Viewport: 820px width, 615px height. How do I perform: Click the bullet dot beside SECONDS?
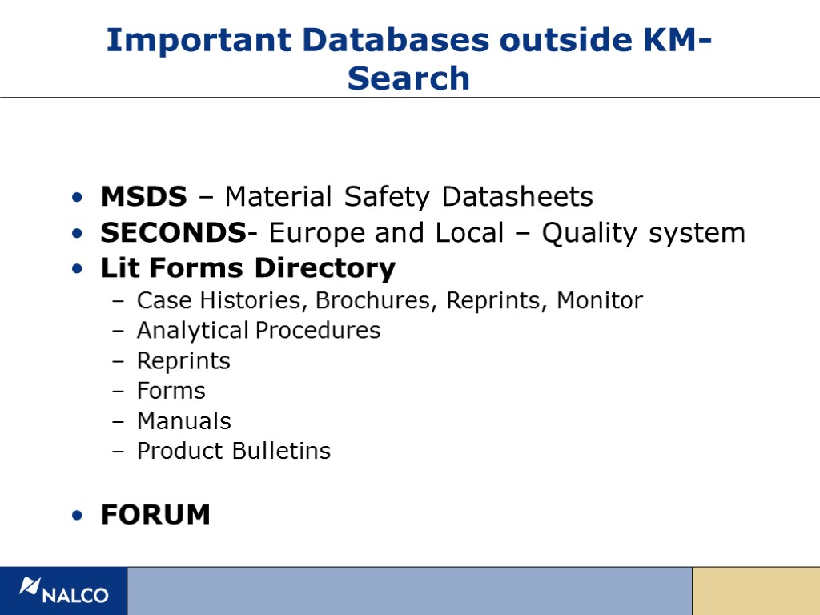(x=75, y=234)
